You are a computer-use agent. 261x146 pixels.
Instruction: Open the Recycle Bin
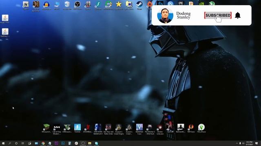click(x=67, y=5)
